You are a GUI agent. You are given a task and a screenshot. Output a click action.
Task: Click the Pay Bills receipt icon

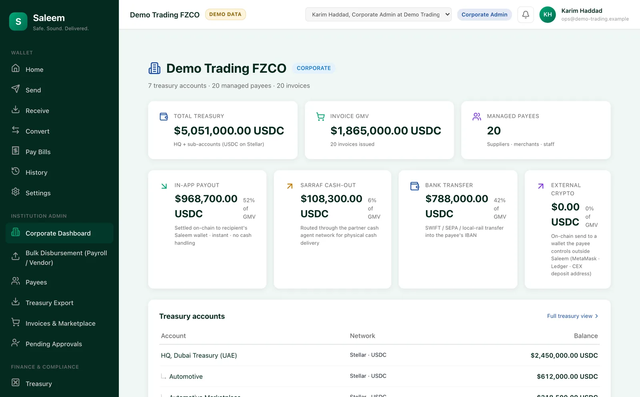(x=16, y=150)
